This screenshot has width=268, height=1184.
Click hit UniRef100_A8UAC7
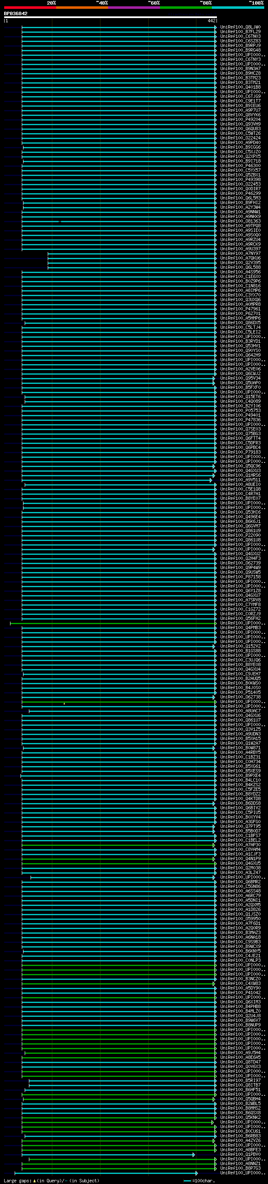coord(240,711)
